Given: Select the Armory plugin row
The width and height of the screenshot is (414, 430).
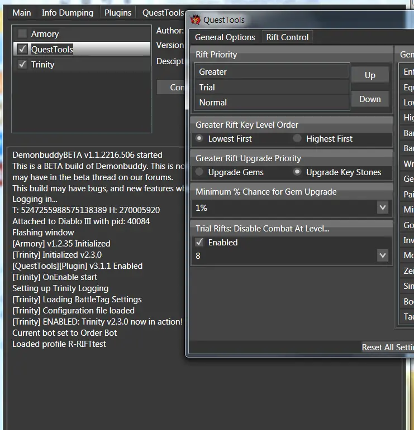Looking at the screenshot, I should pyautogui.click(x=82, y=33).
